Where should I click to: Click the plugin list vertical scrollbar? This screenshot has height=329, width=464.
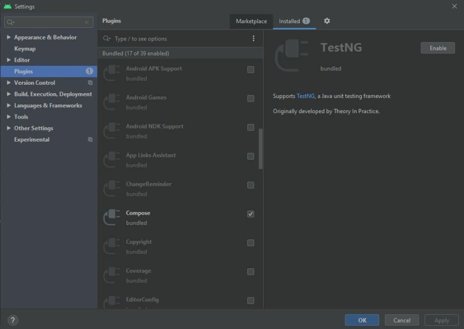(260, 149)
